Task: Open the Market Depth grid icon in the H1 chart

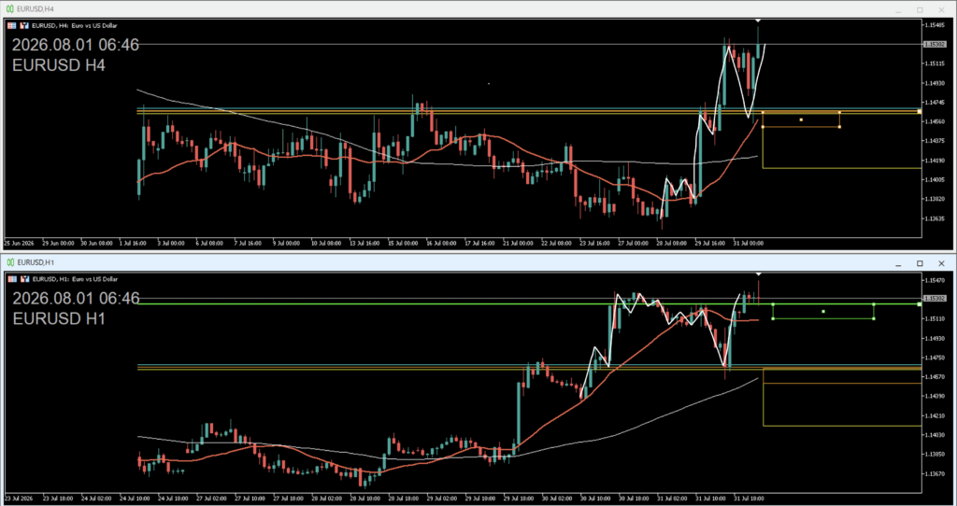Action: coord(12,278)
